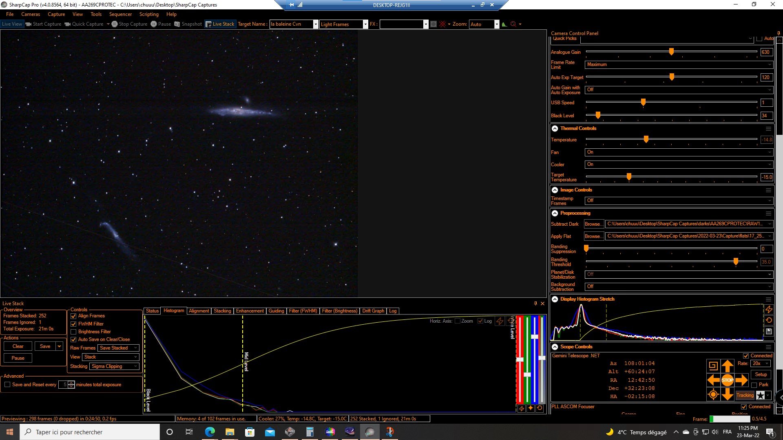Screen dimensions: 783x440
Task: Click the red focus tool icon
Action: (x=513, y=24)
